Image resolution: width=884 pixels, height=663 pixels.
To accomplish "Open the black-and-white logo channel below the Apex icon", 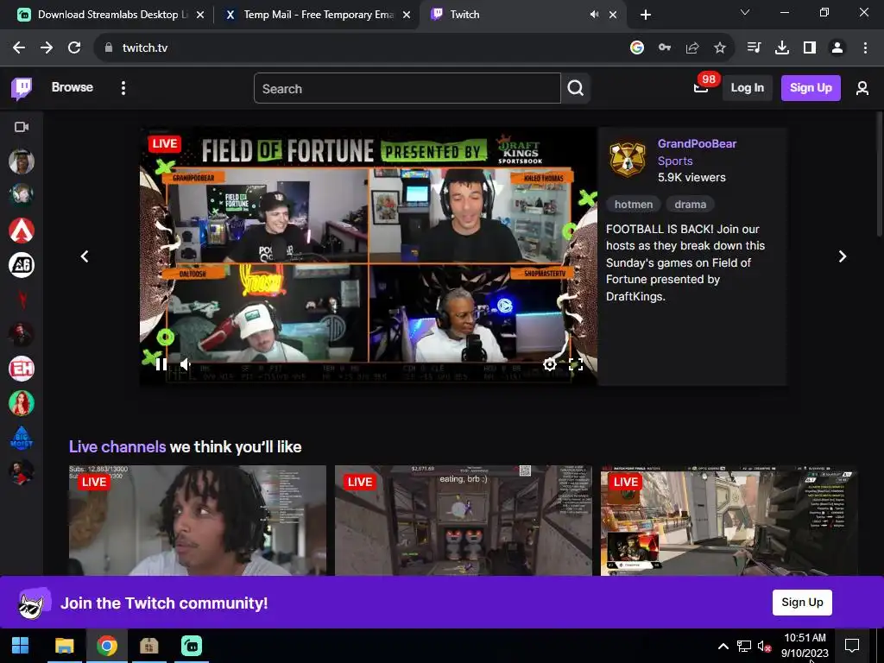I will coord(22,264).
